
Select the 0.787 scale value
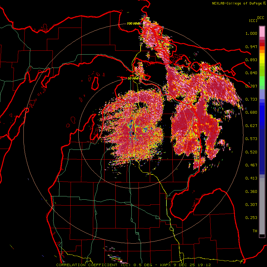click(x=251, y=86)
